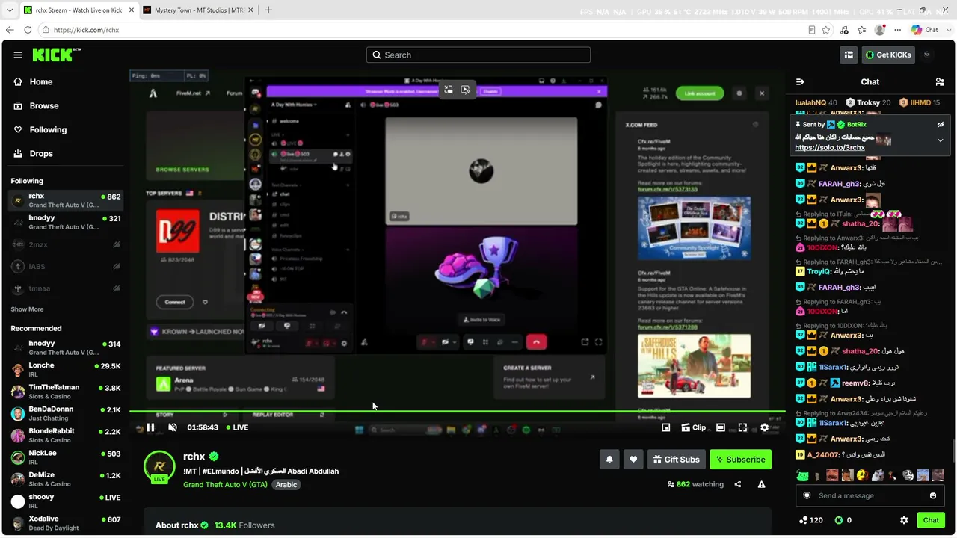Viewport: 957px width, 538px height.
Task: Open the TimTheTatman recommended channel
Action: (x=66, y=392)
